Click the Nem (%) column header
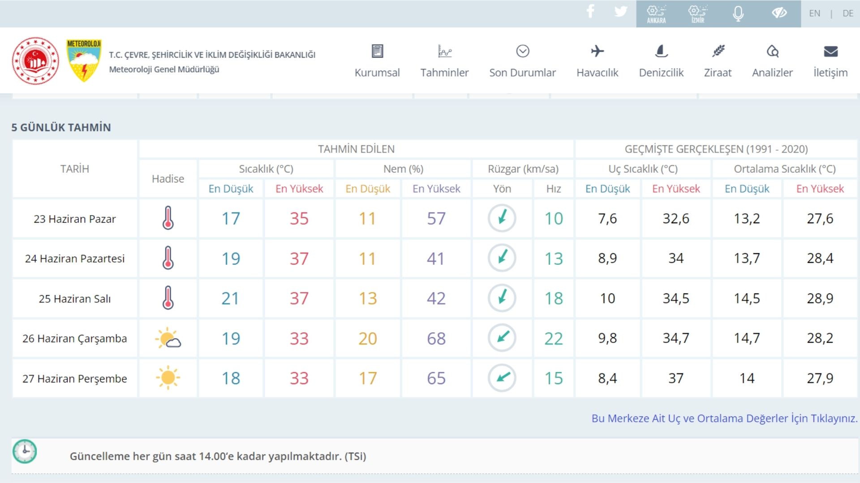 [x=403, y=169]
